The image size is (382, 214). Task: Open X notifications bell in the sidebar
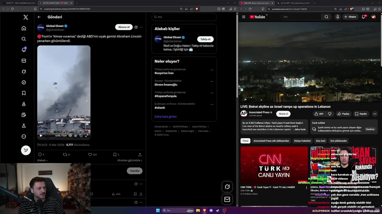click(24, 50)
